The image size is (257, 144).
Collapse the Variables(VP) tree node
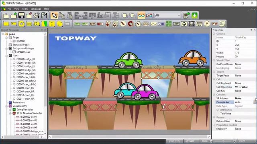[x=6, y=106]
